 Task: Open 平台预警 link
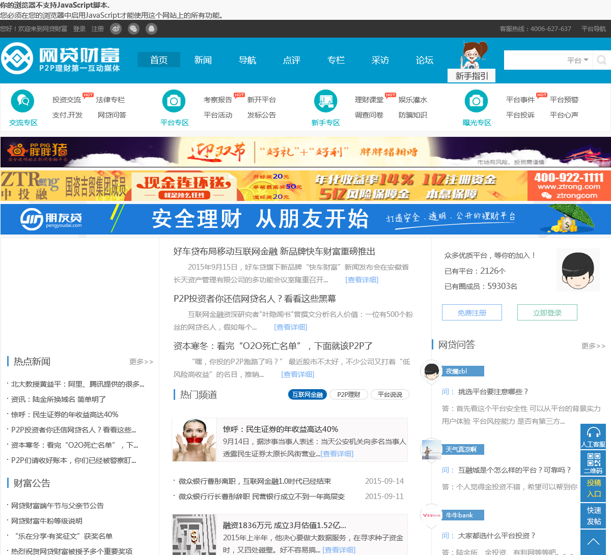point(564,100)
